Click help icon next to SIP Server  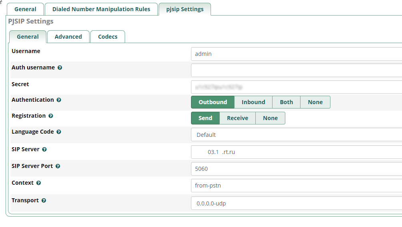pyautogui.click(x=44, y=150)
